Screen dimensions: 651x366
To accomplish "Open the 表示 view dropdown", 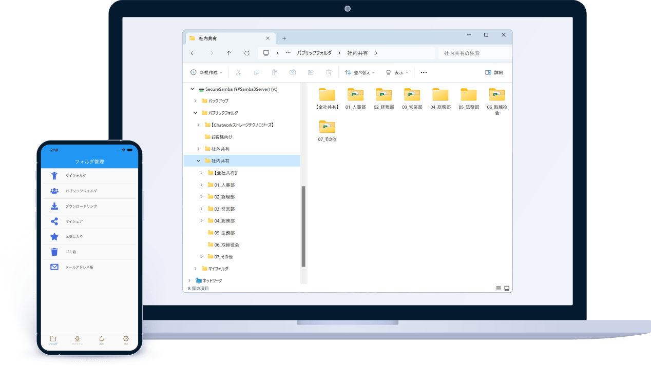I will [397, 72].
